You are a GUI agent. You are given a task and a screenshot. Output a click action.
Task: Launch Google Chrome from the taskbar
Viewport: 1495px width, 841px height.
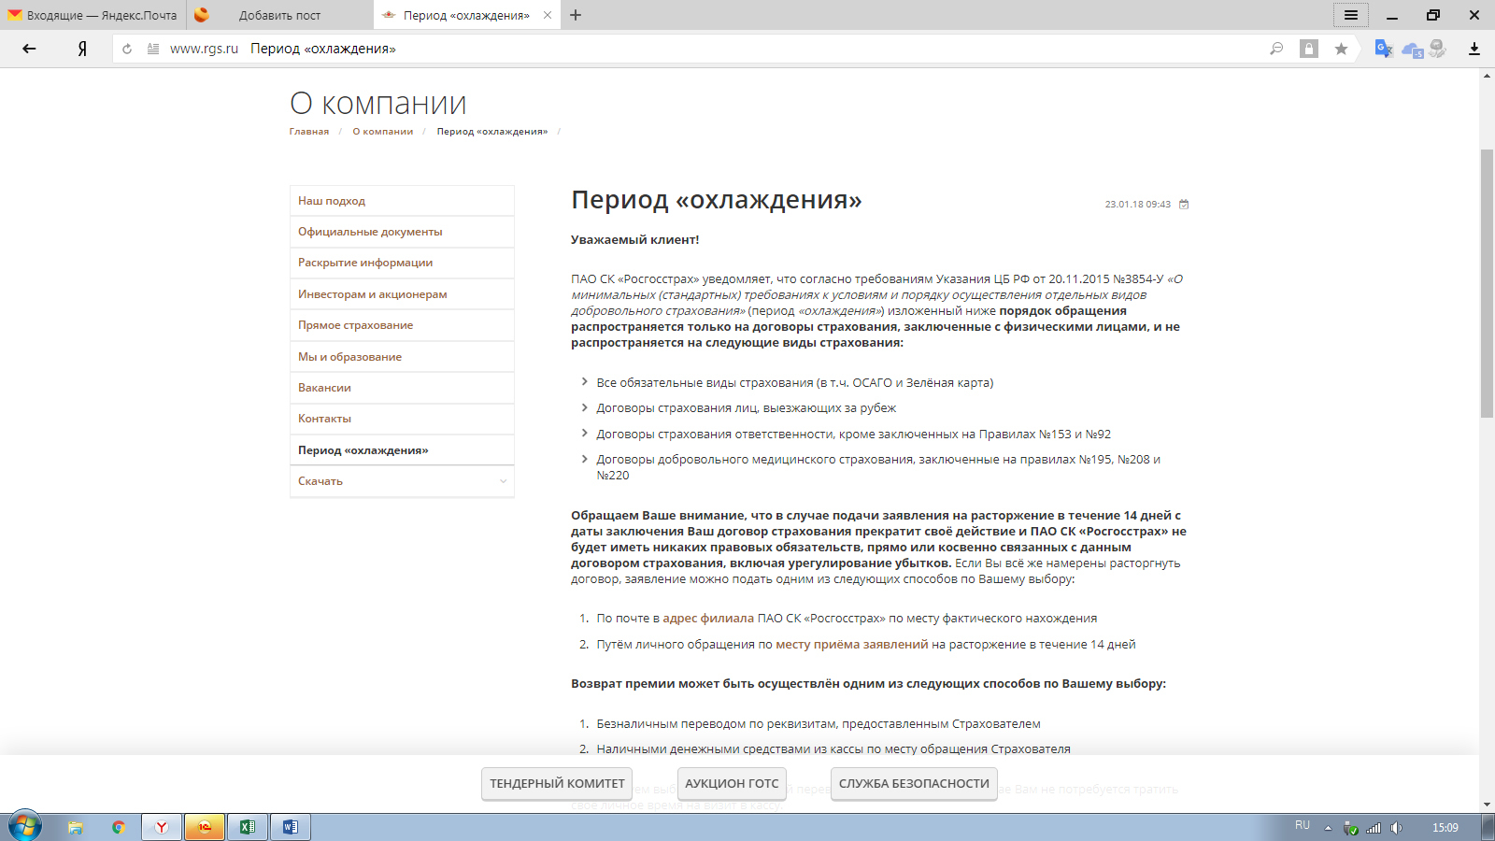pyautogui.click(x=119, y=827)
